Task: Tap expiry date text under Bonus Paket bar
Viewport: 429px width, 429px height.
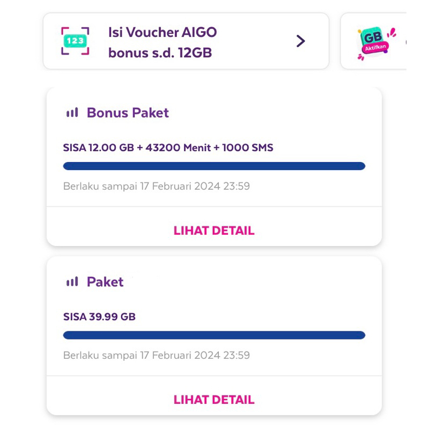Action: [156, 187]
